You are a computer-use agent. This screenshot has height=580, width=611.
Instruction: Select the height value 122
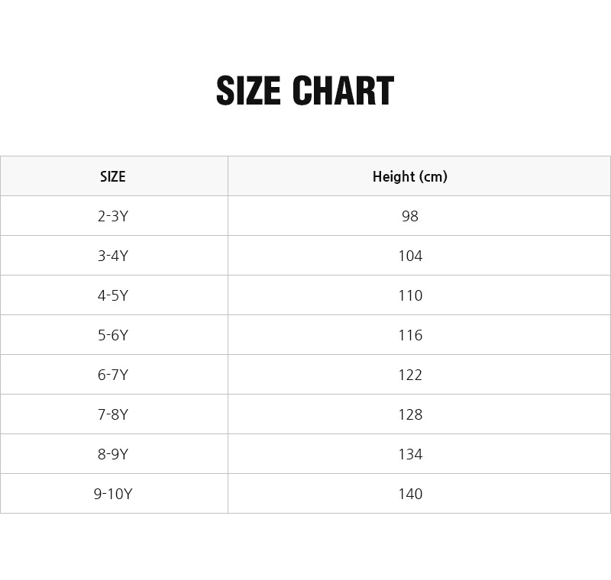pos(410,375)
